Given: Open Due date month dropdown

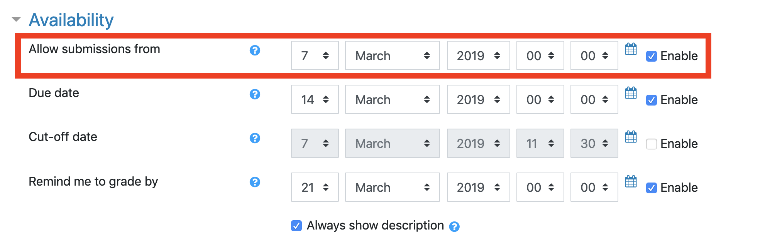Looking at the screenshot, I should click(x=392, y=99).
